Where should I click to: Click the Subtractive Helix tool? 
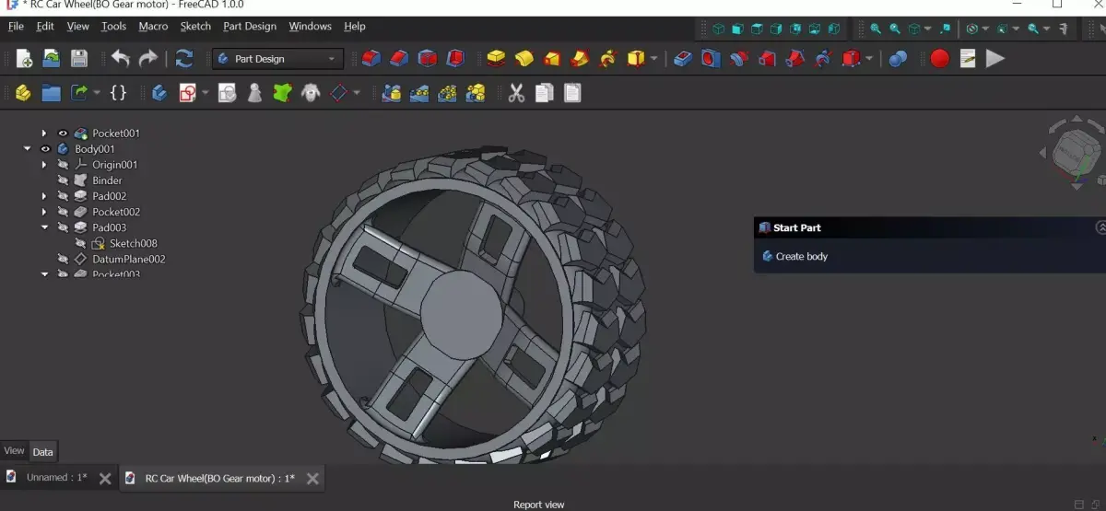click(824, 59)
